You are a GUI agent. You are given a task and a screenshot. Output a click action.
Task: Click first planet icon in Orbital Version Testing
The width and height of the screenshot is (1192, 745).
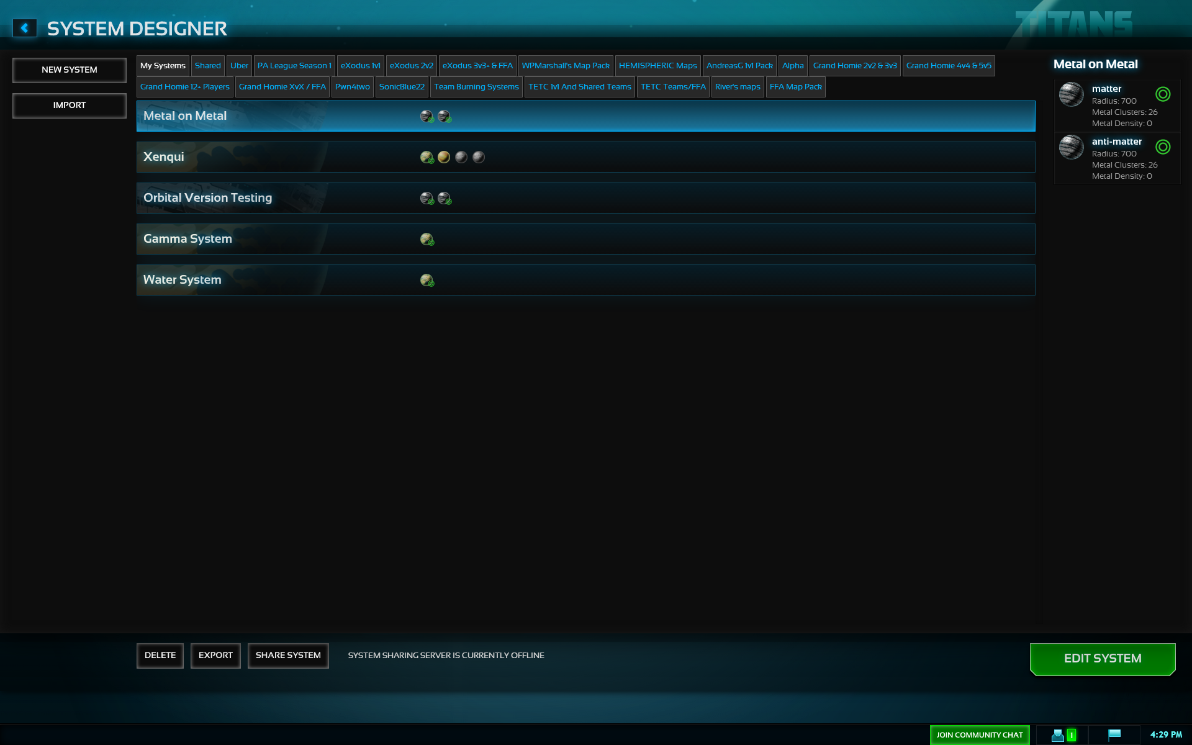[x=427, y=198]
